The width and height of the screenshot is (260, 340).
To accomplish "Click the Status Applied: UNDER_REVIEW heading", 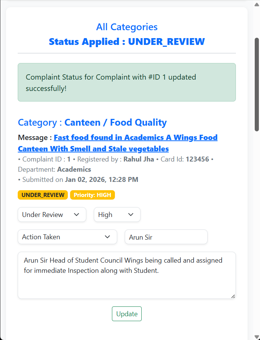I will coord(127,42).
